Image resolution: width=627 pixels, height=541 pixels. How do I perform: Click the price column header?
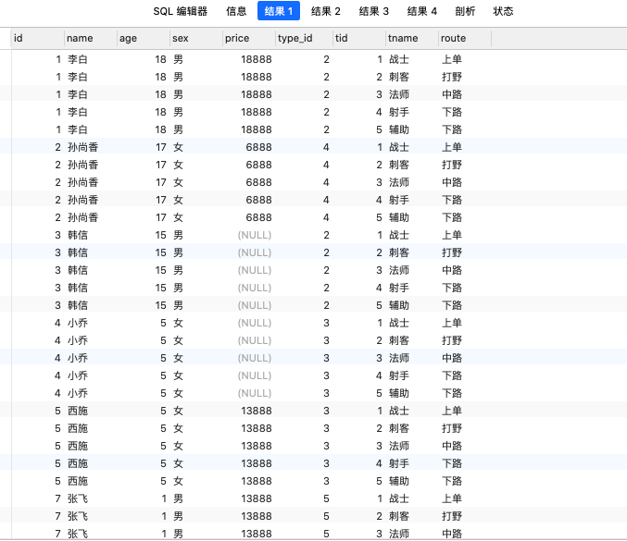[249, 38]
